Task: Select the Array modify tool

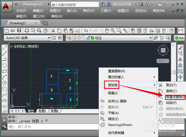Action: (x=180, y=71)
